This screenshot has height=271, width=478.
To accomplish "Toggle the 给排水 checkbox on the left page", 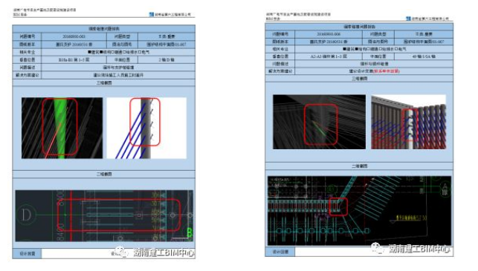I will [x=124, y=52].
